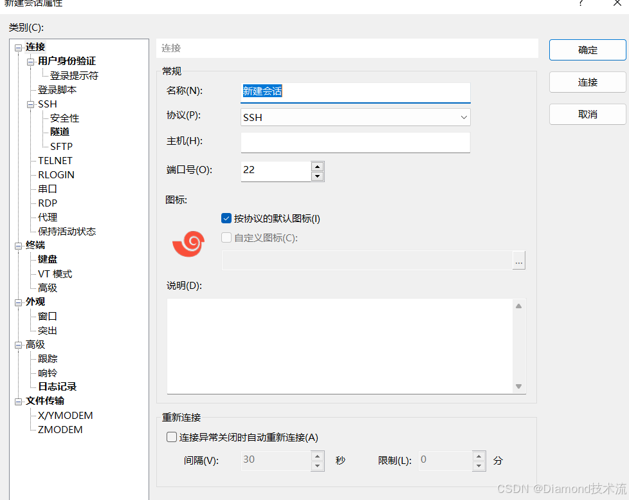
Task: Click 说明 scrollbar down arrow
Action: 518,387
